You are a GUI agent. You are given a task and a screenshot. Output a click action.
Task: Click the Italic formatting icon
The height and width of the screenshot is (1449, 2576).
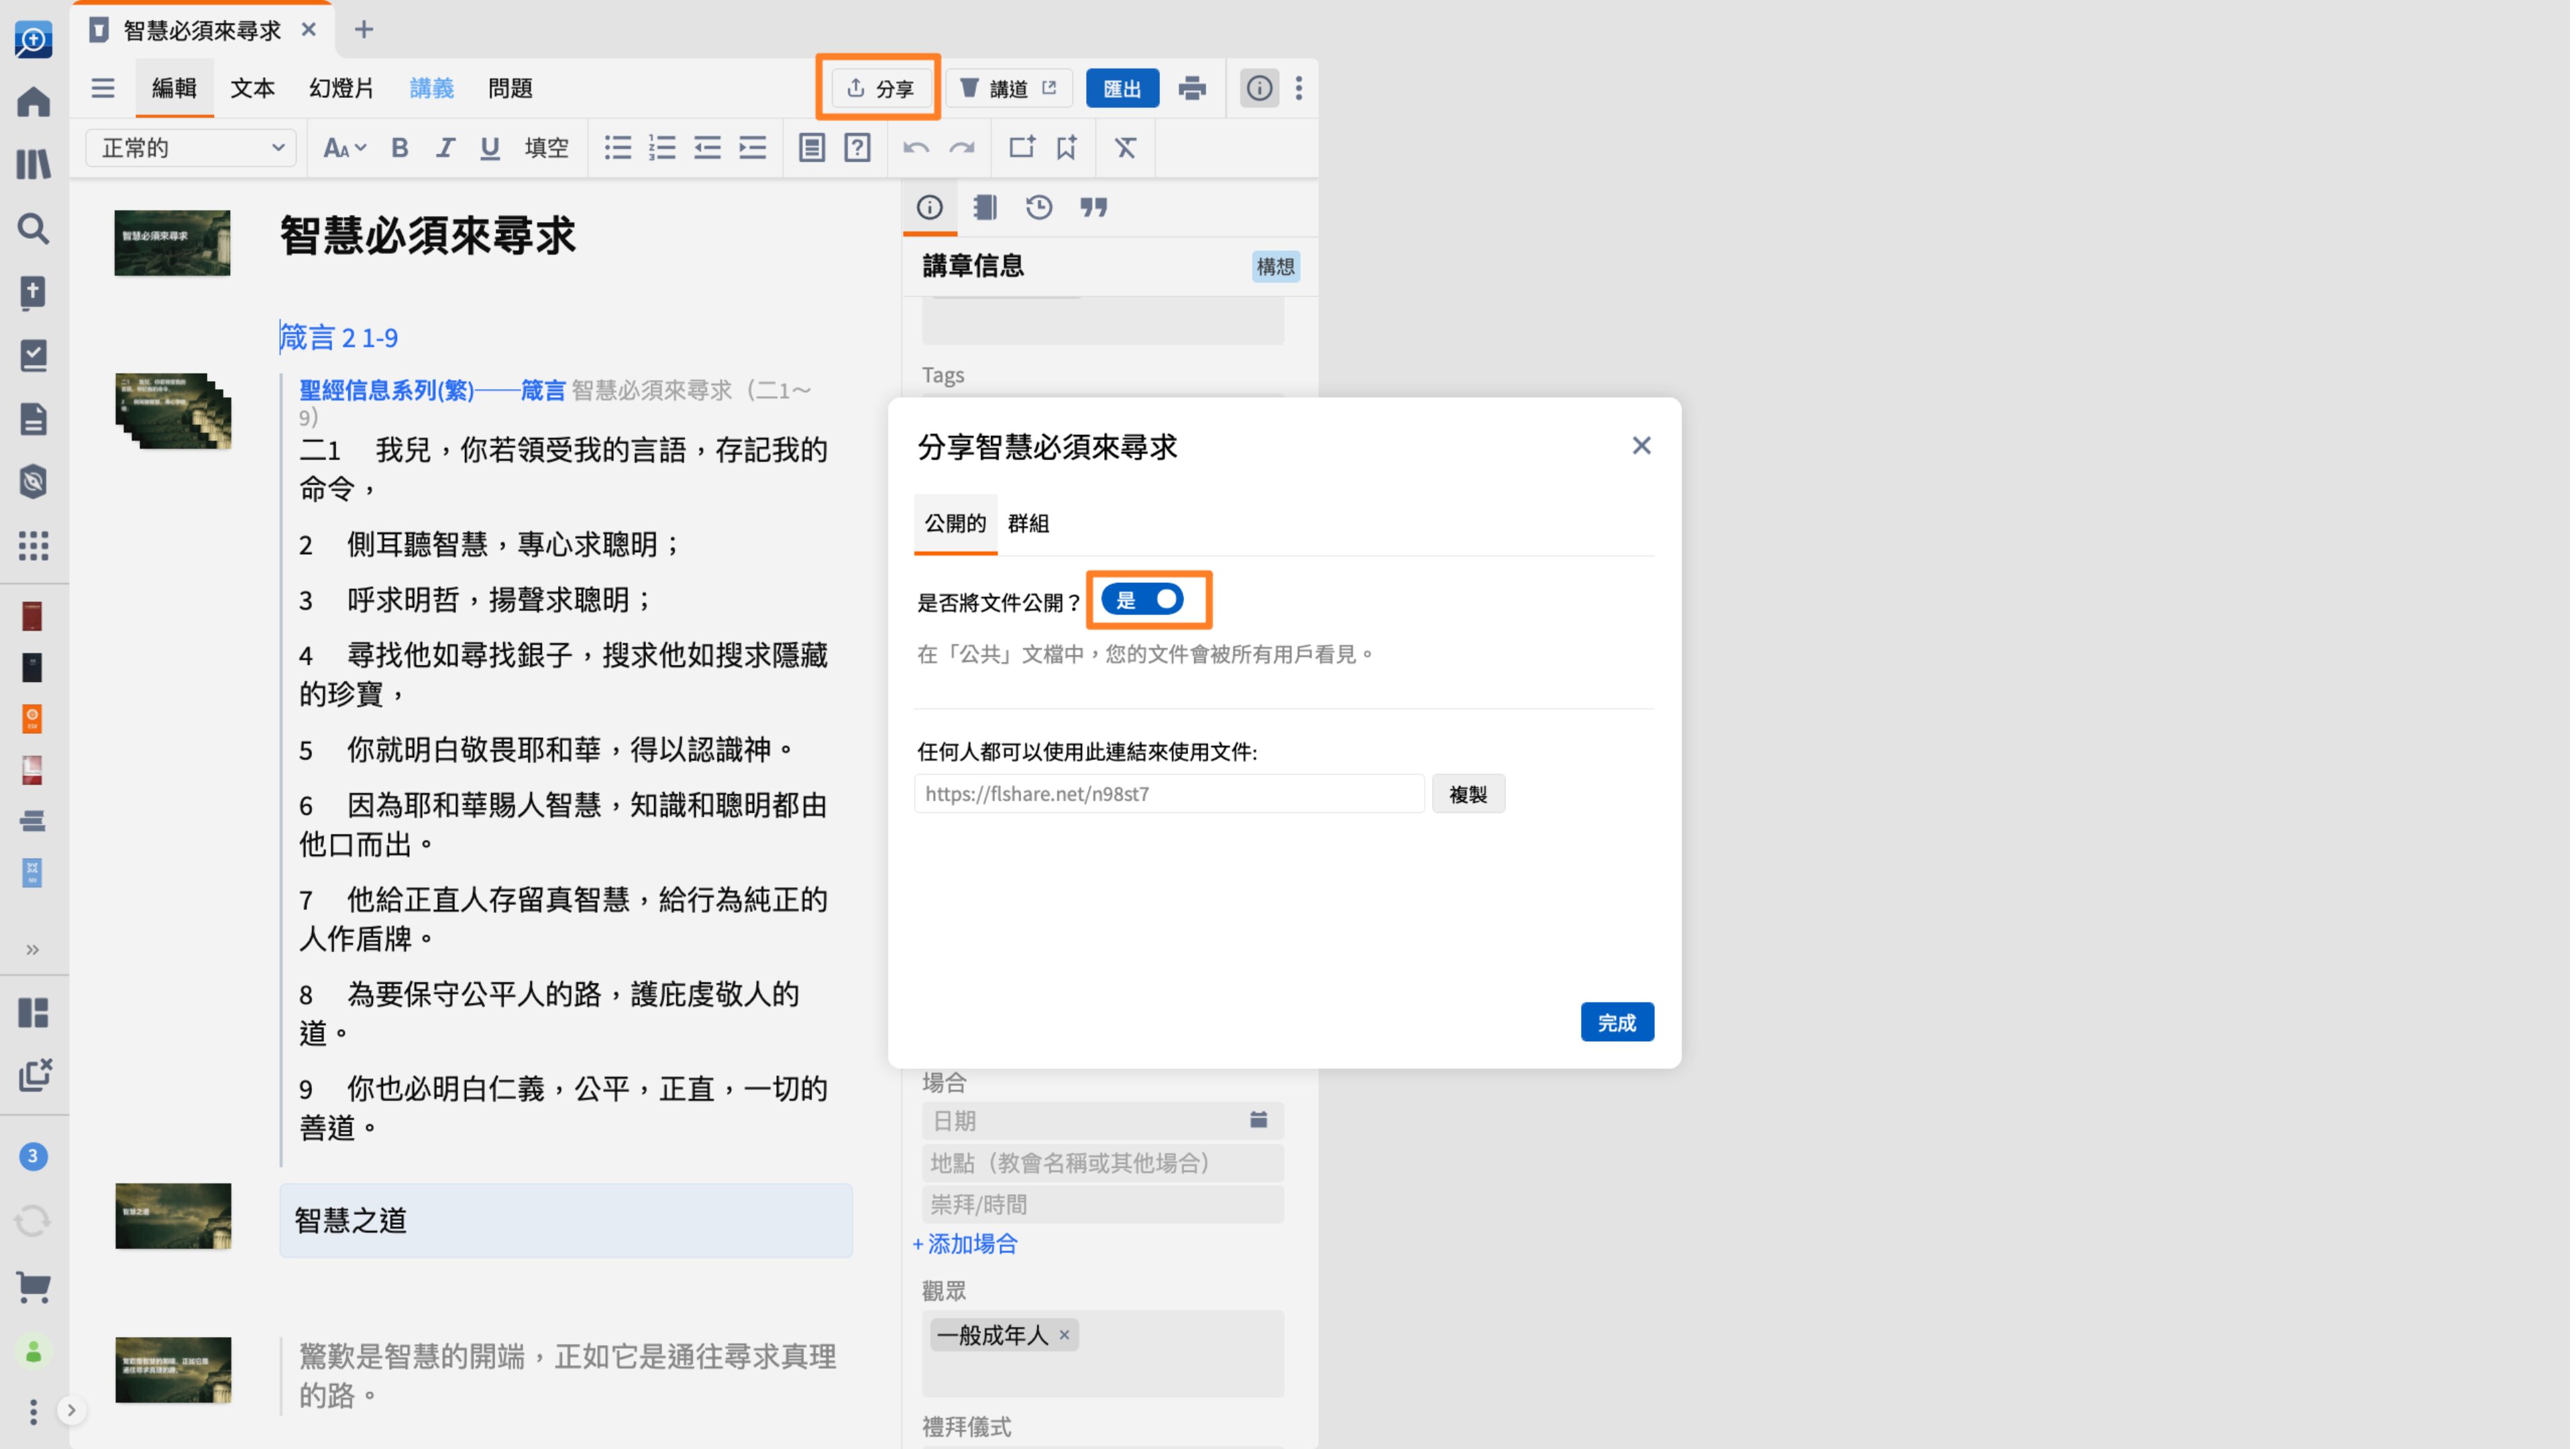pos(445,148)
